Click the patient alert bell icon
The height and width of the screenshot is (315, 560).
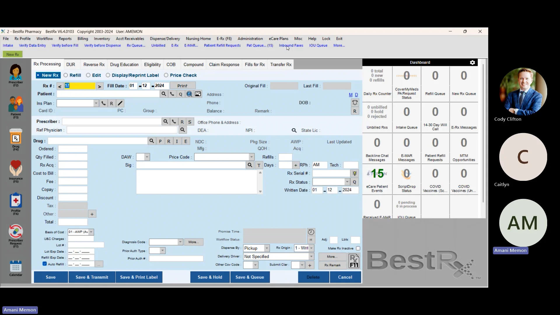355,102
